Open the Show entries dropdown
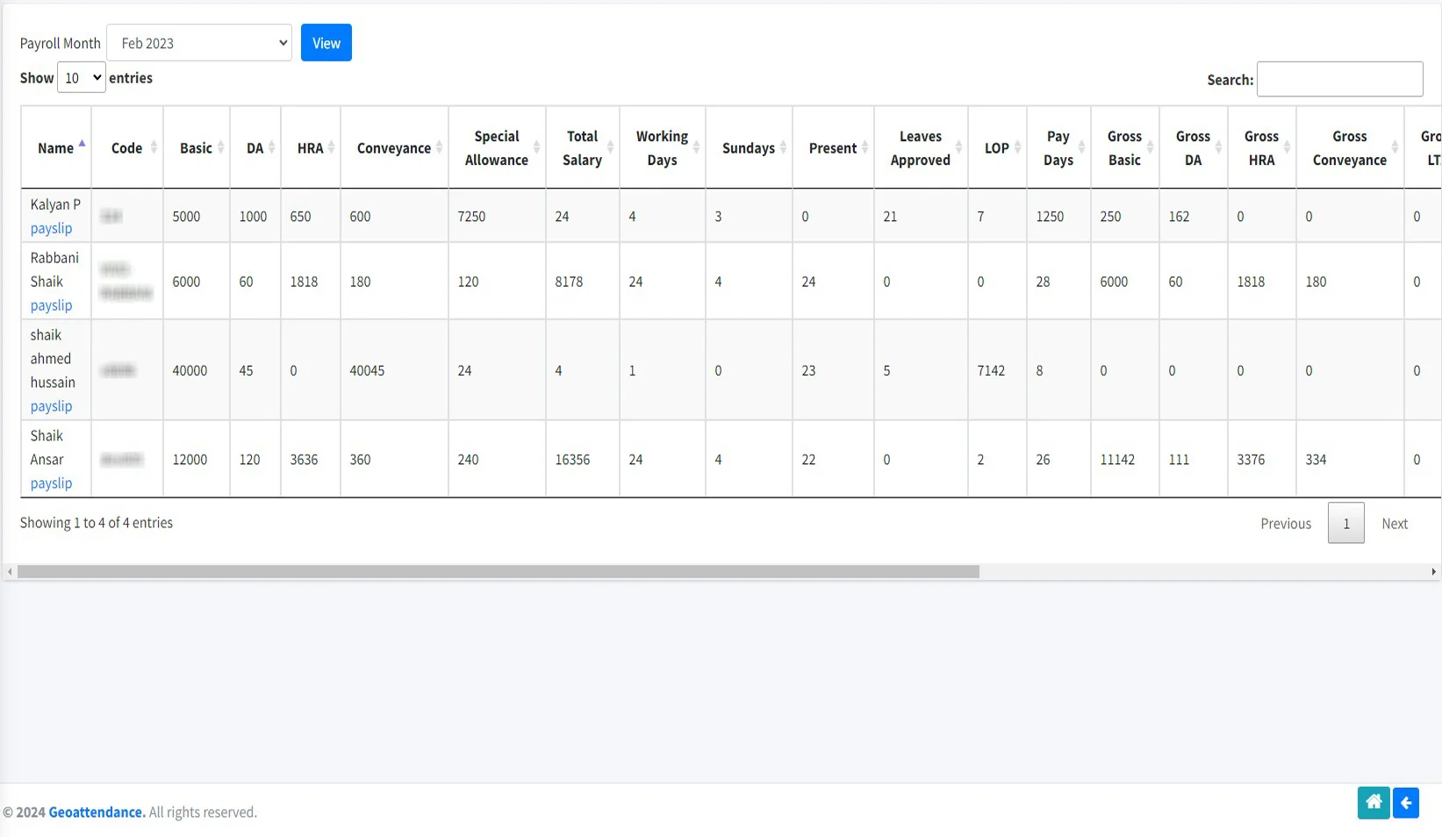Screen dimensions: 1442x837 [x=80, y=77]
